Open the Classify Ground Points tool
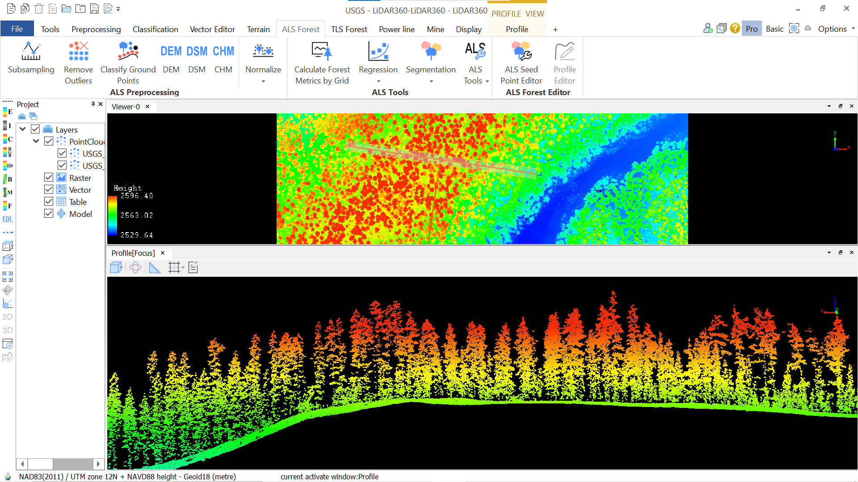 point(128,59)
